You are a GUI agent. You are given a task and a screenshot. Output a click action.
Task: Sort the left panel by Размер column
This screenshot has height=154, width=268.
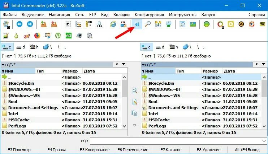click(x=72, y=71)
